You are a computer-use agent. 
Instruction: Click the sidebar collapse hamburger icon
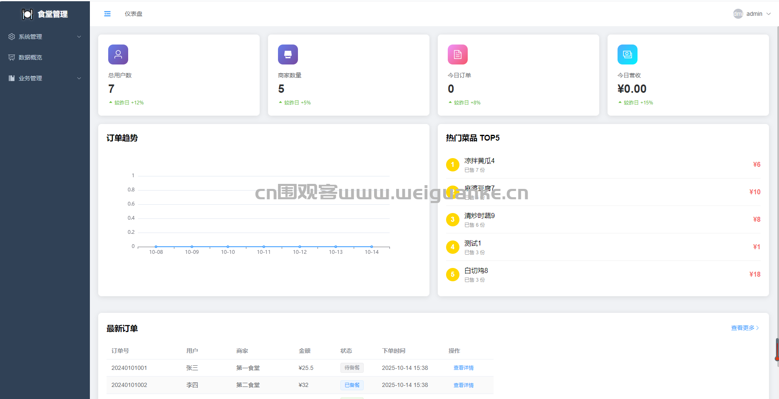107,14
